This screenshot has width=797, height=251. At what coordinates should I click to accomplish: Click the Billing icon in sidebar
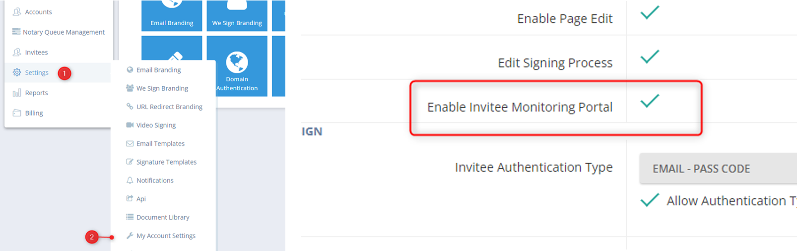17,113
